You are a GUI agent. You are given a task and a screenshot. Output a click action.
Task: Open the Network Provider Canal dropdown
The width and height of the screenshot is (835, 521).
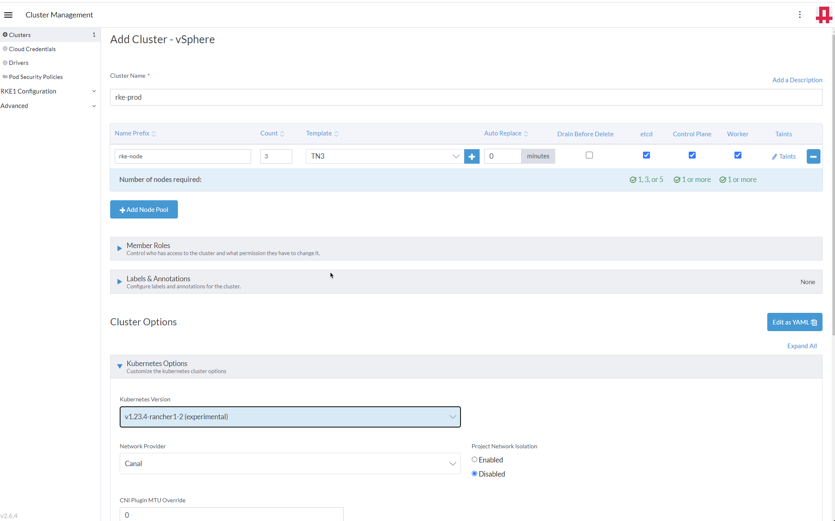(290, 464)
